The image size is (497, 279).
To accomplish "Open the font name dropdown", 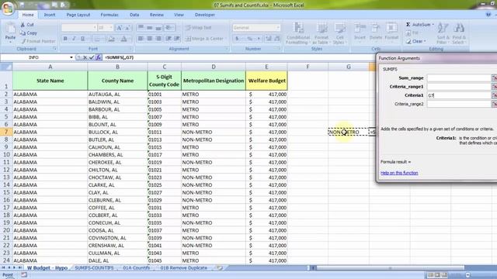I will click(x=95, y=28).
